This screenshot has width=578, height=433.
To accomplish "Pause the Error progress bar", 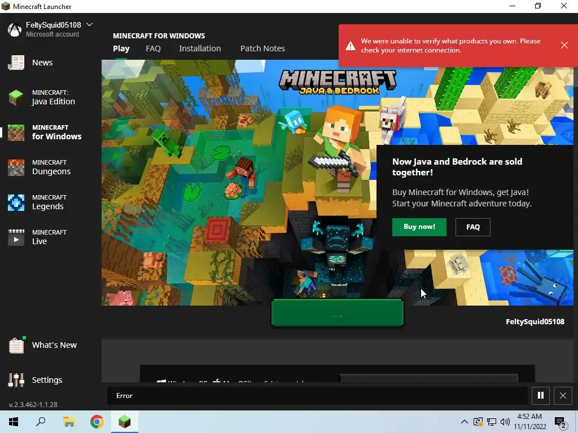I will tap(541, 395).
